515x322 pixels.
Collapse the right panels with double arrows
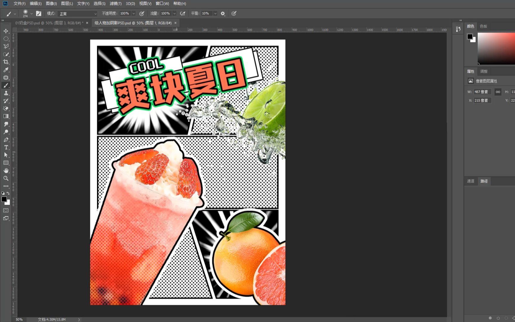coord(461,20)
